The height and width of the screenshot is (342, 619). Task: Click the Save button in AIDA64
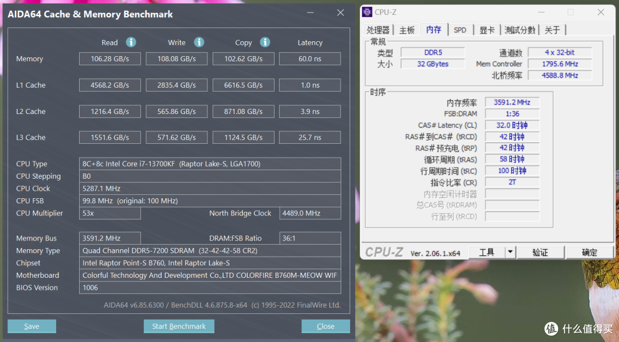32,326
